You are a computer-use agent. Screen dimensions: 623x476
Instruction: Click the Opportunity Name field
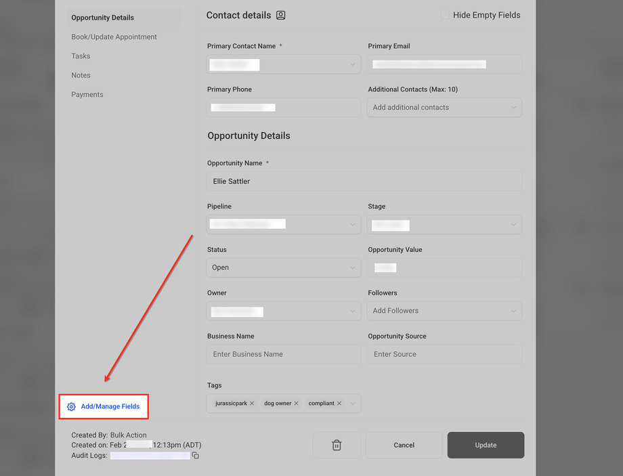364,181
